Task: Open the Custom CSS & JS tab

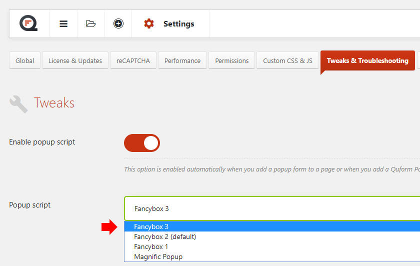Action: pos(287,60)
